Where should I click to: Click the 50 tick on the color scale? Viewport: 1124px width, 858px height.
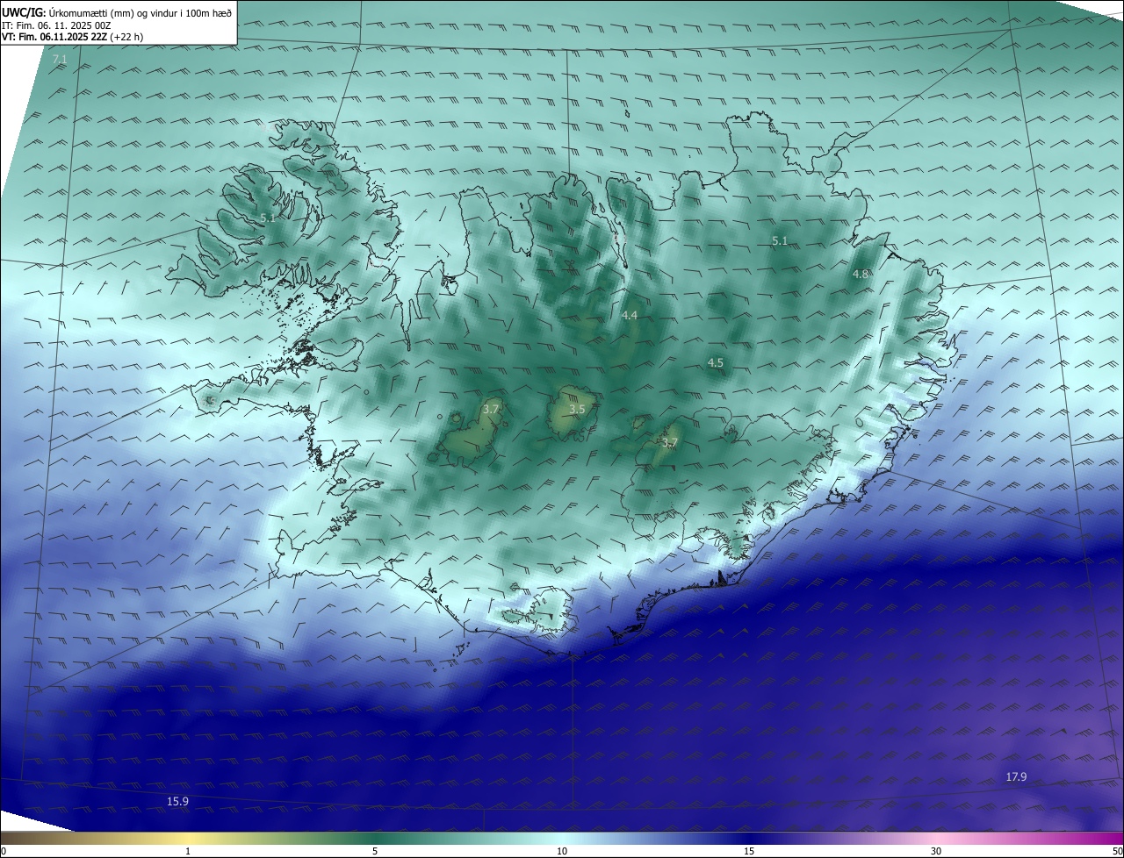(1117, 851)
